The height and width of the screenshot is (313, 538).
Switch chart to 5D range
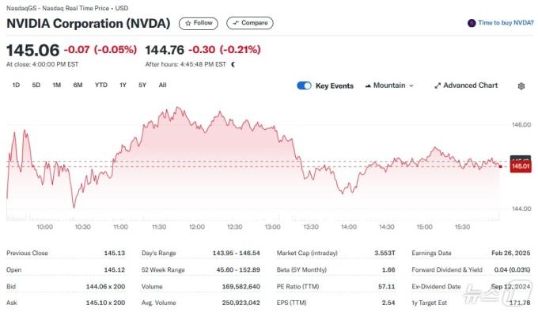pyautogui.click(x=36, y=86)
